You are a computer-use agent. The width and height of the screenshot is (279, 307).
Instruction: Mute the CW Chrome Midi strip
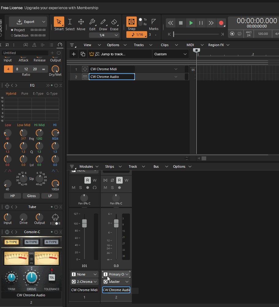click(x=73, y=188)
